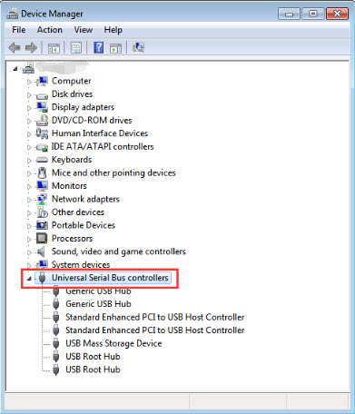Viewport: 355px width, 414px height.
Task: Click the USB Mass Storage Device icon
Action: pos(55,343)
